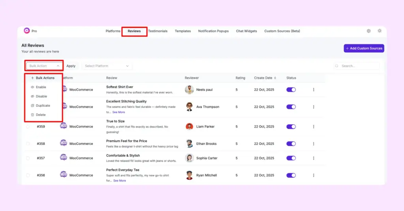The height and width of the screenshot is (211, 404).
Task: Click WooCommerce icon in row #358
Action: click(64, 143)
